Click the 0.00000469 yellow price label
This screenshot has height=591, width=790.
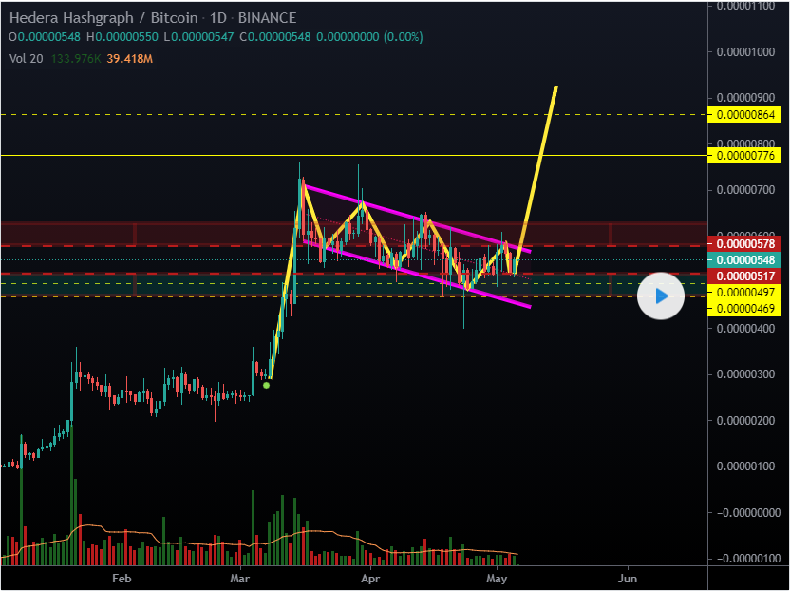click(x=746, y=309)
